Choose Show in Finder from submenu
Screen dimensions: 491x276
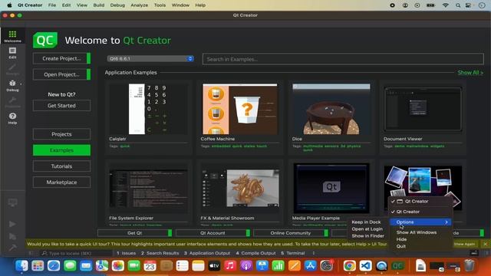coord(367,235)
